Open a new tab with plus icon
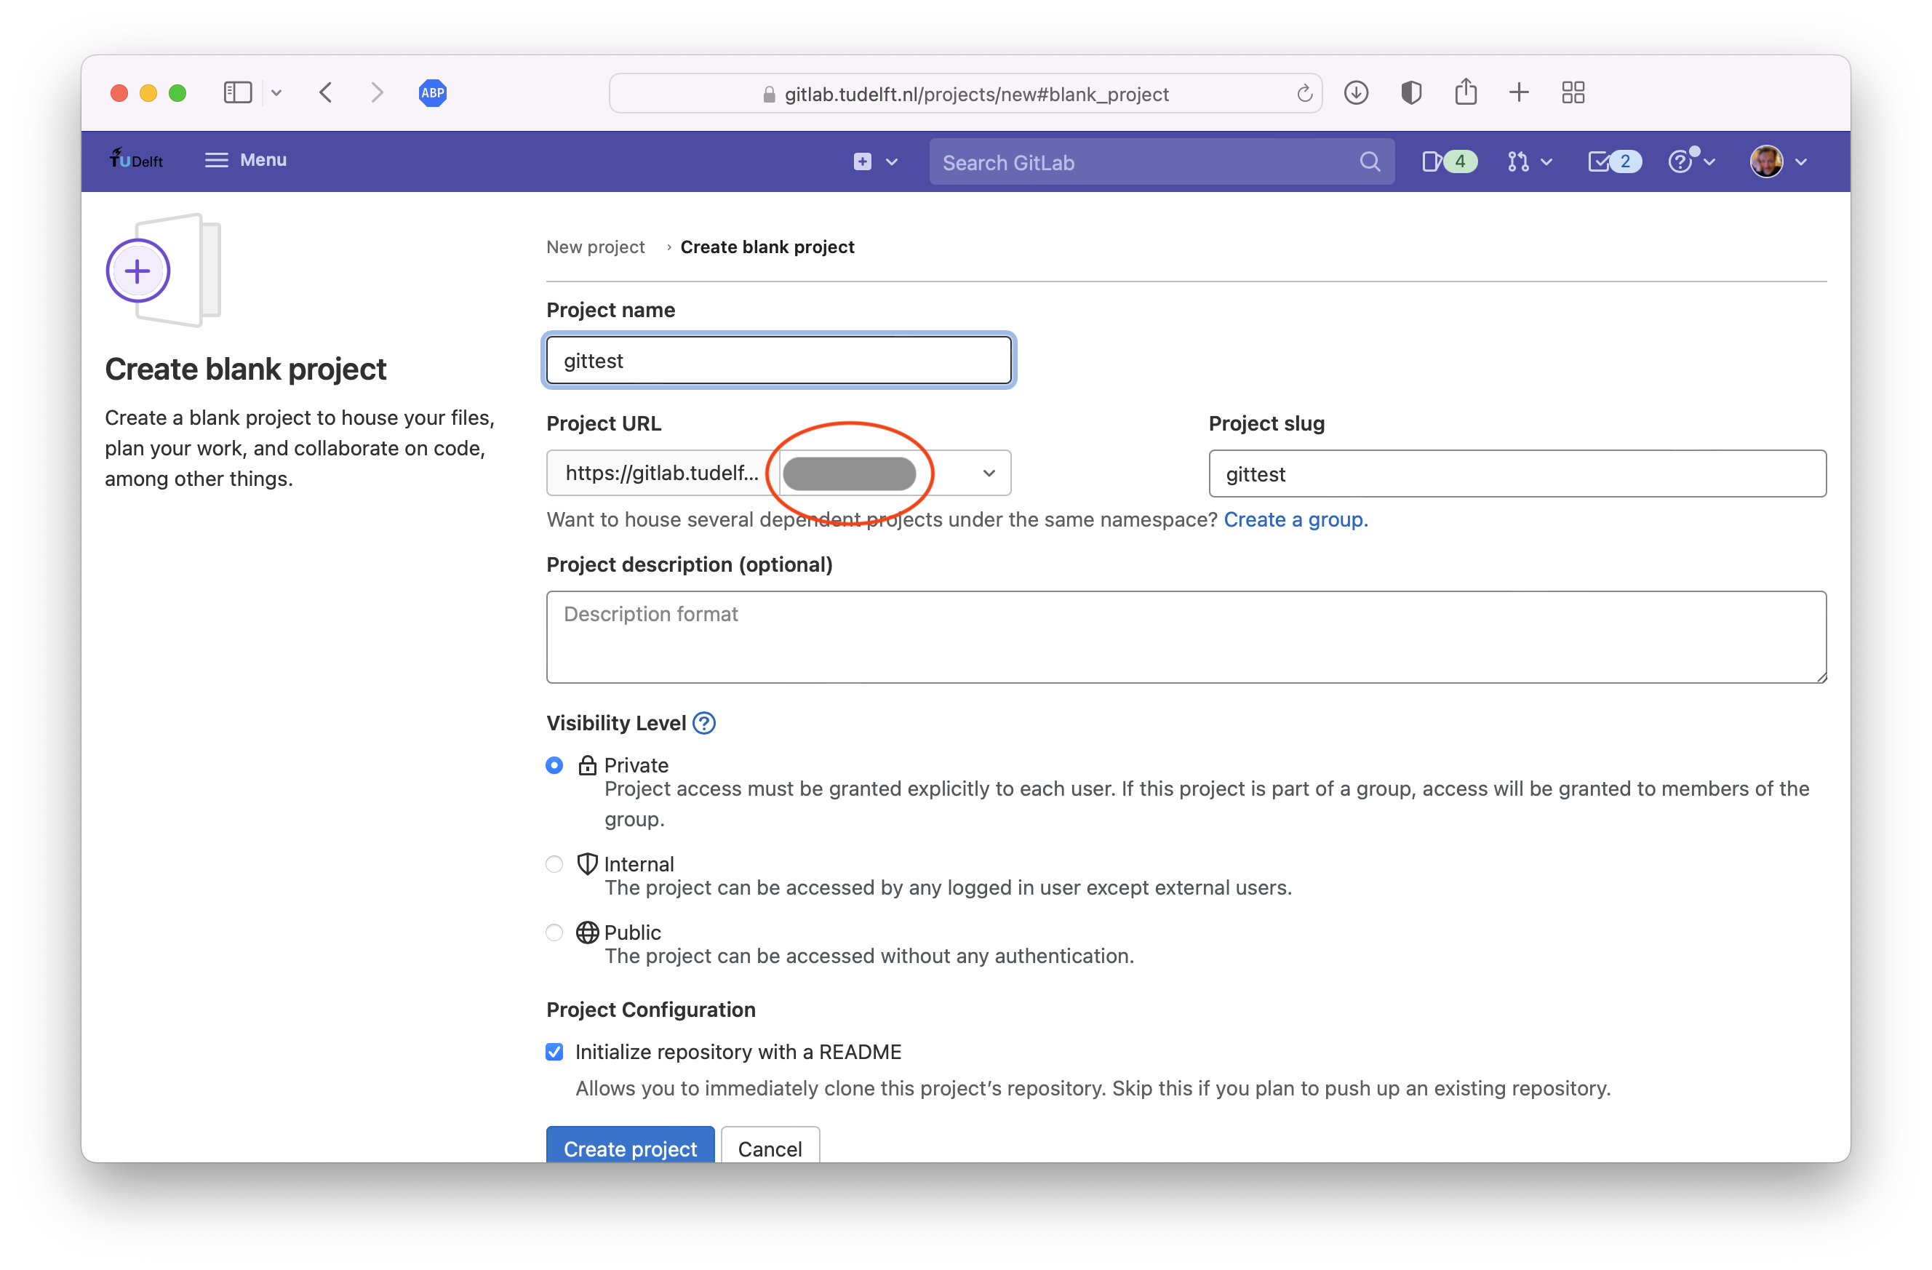The height and width of the screenshot is (1270, 1932). (x=1519, y=92)
